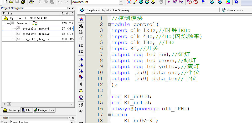
Task: Click the '37 (37)' logic cells value
Action: point(67,29)
